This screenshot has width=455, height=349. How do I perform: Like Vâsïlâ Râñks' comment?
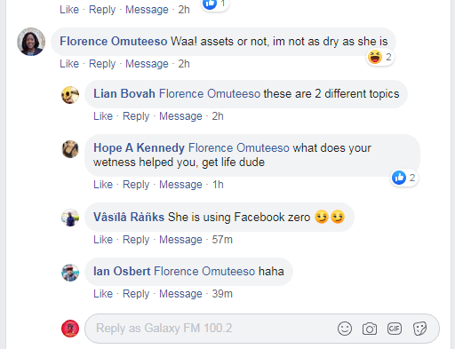pyautogui.click(x=103, y=240)
